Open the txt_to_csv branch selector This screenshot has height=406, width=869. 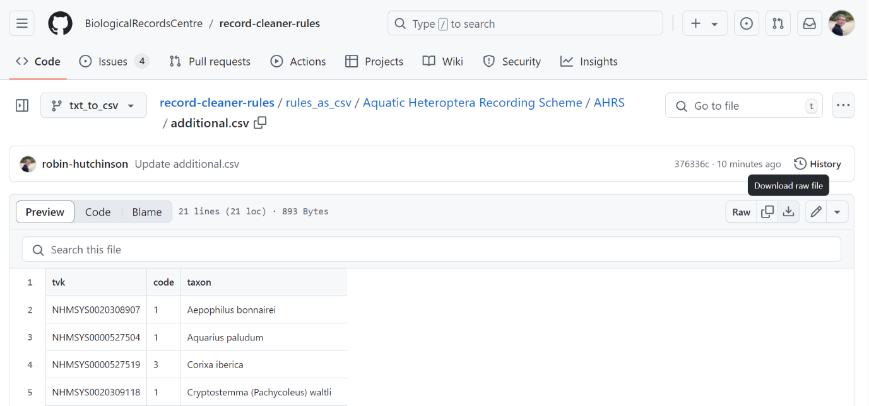tap(93, 105)
